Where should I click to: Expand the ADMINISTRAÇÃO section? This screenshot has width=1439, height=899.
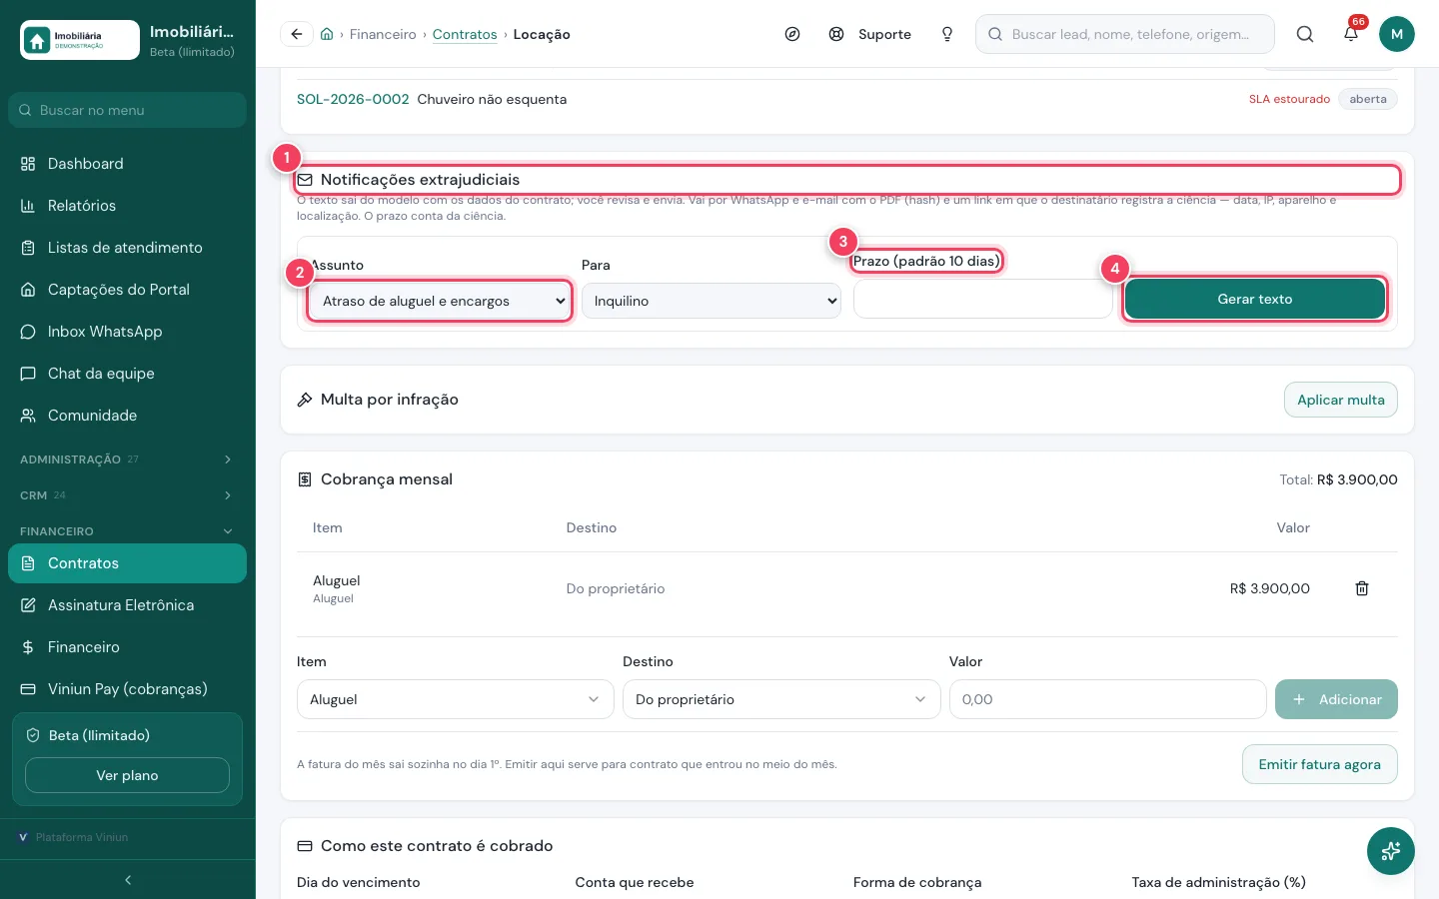click(x=127, y=459)
